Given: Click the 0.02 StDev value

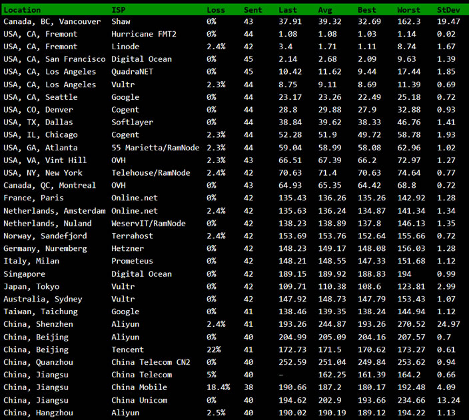Looking at the screenshot, I should (446, 34).
